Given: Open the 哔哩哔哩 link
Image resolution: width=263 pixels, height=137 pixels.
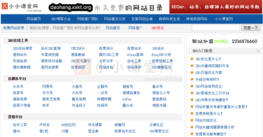Looking at the screenshot, I should click(104, 99).
